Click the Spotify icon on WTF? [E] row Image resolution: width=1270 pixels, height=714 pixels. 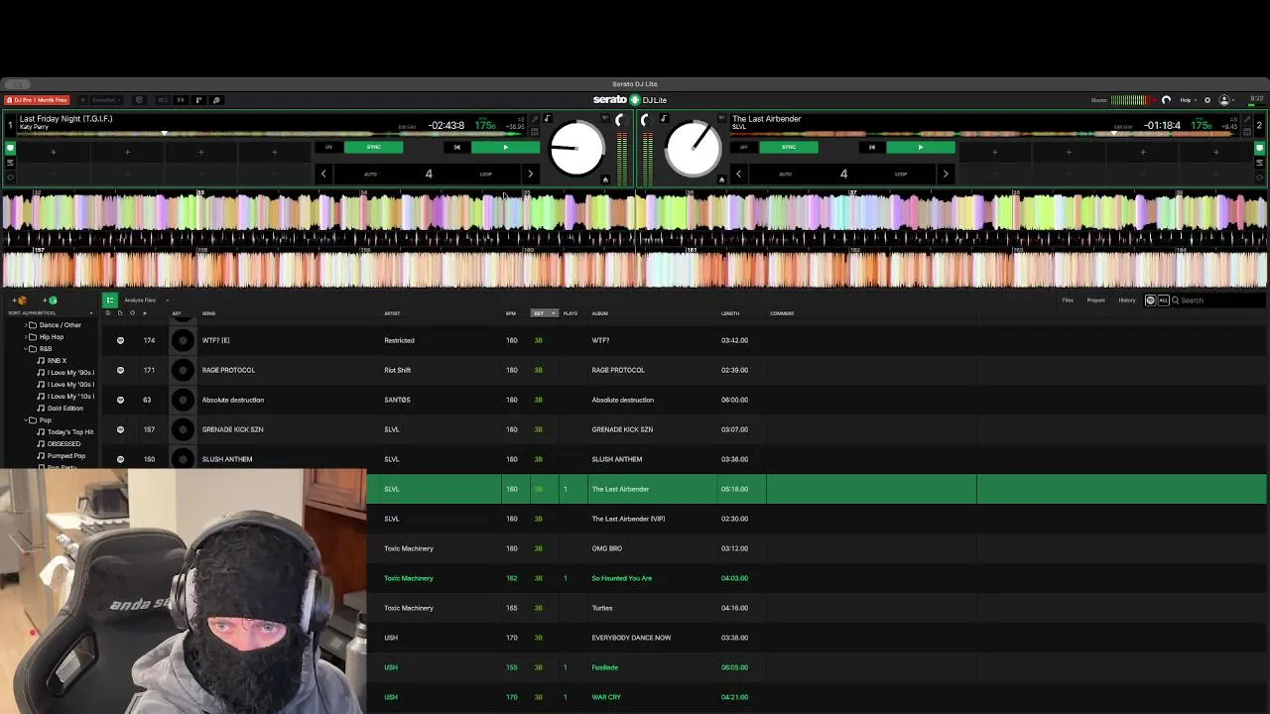click(120, 340)
